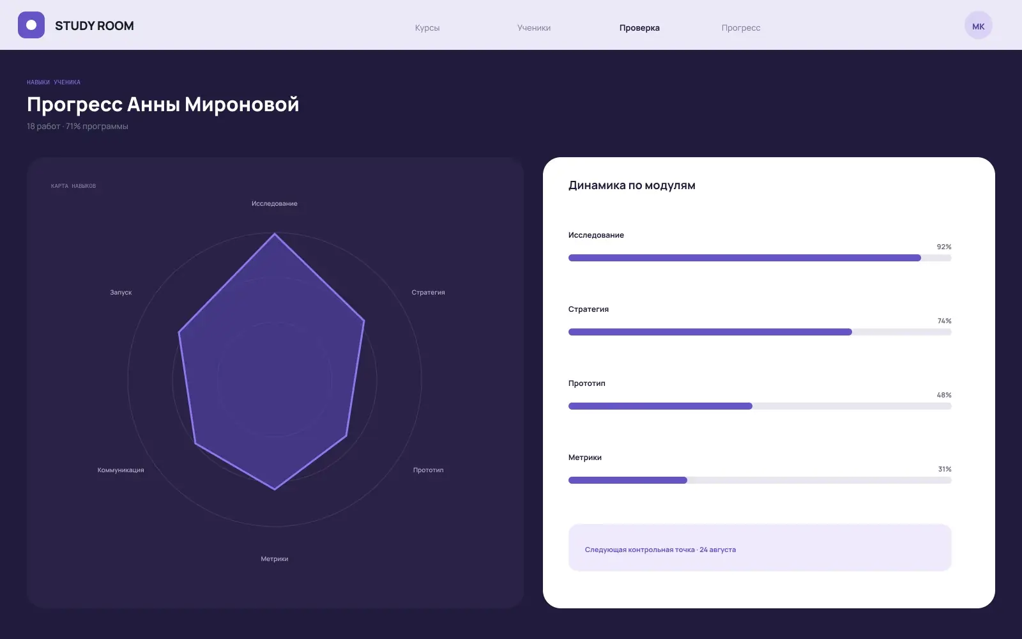Go to the Прогресс tab
The image size is (1022, 639).
tap(741, 27)
